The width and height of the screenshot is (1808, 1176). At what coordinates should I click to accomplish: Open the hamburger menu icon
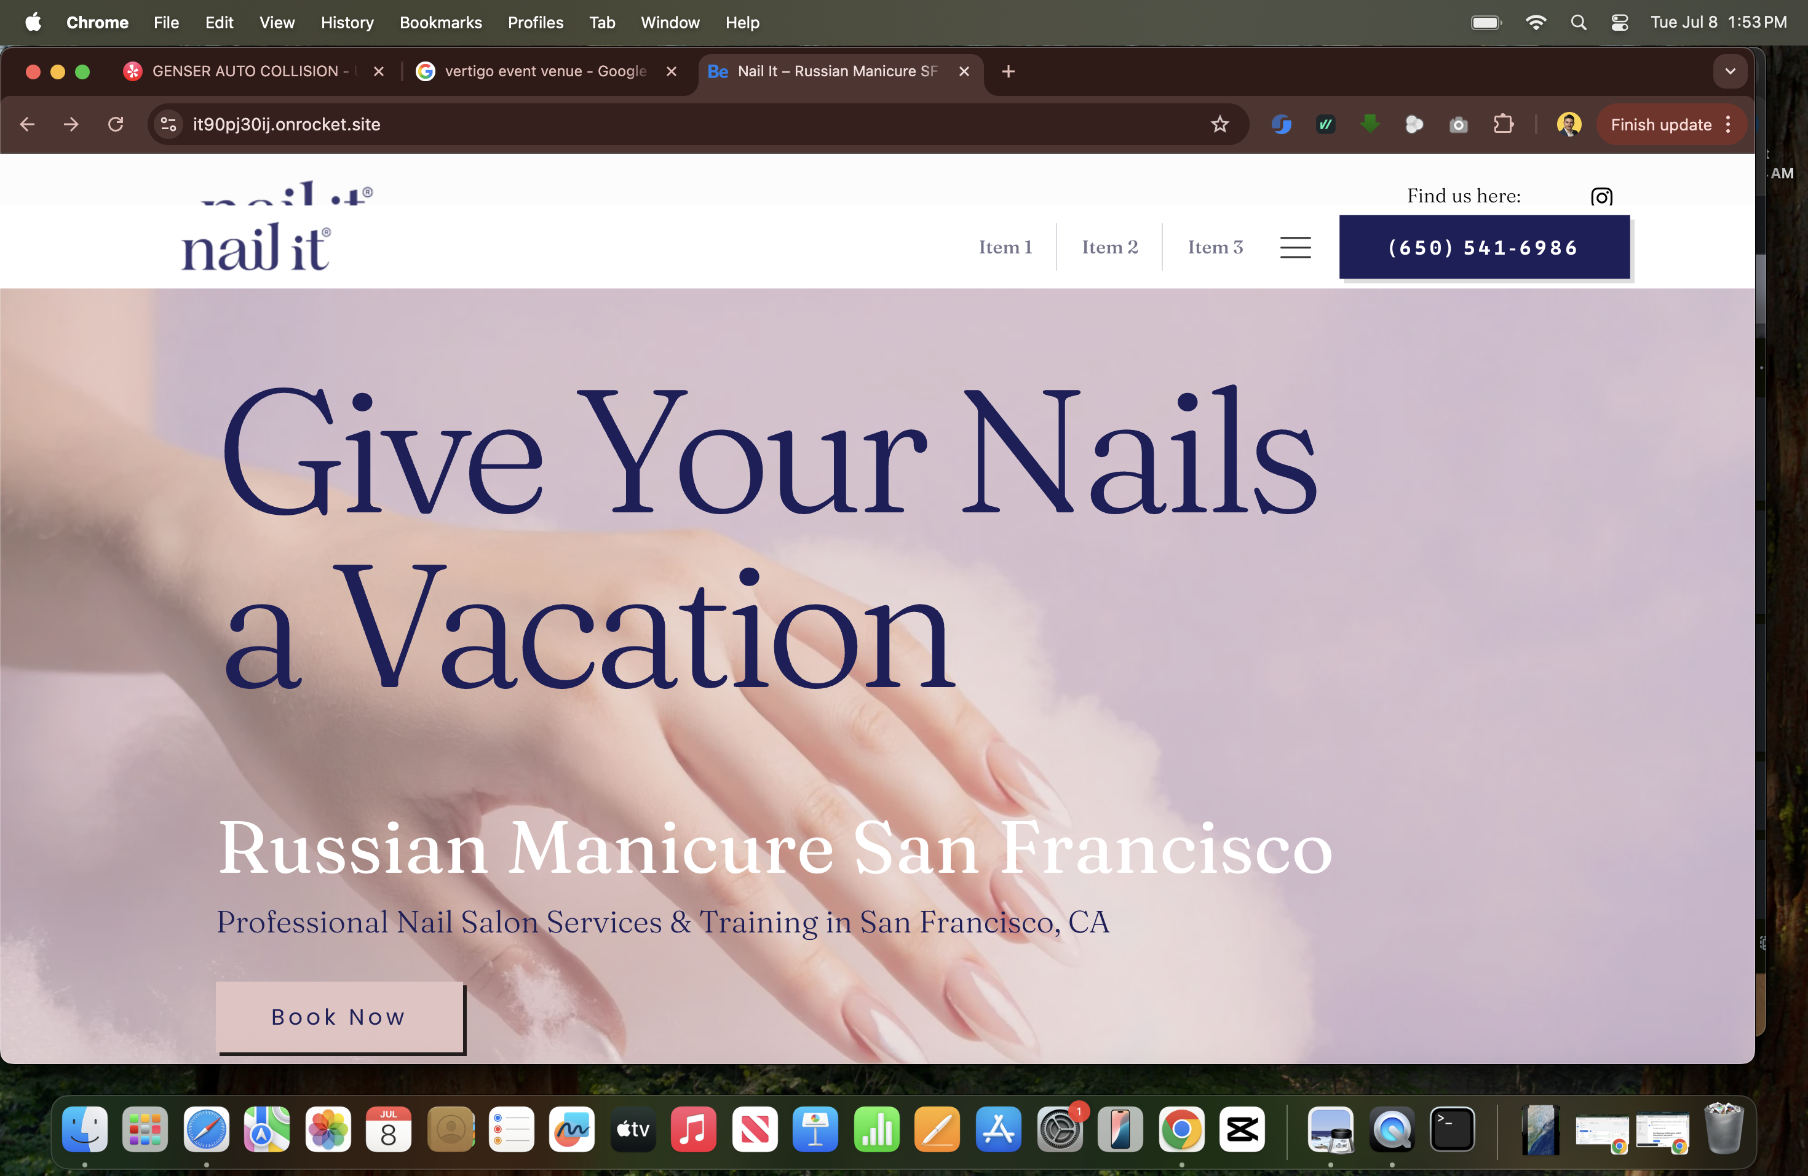coord(1295,247)
